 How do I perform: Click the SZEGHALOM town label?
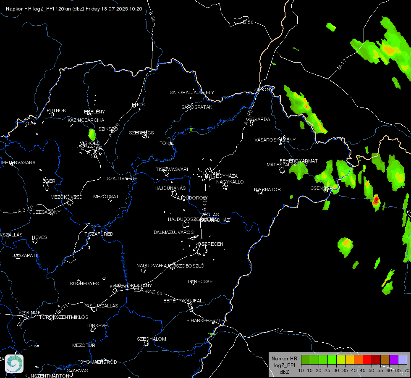pos(152,339)
